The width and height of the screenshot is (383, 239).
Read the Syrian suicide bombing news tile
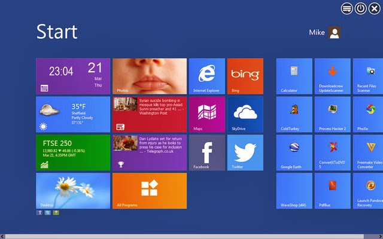point(150,114)
